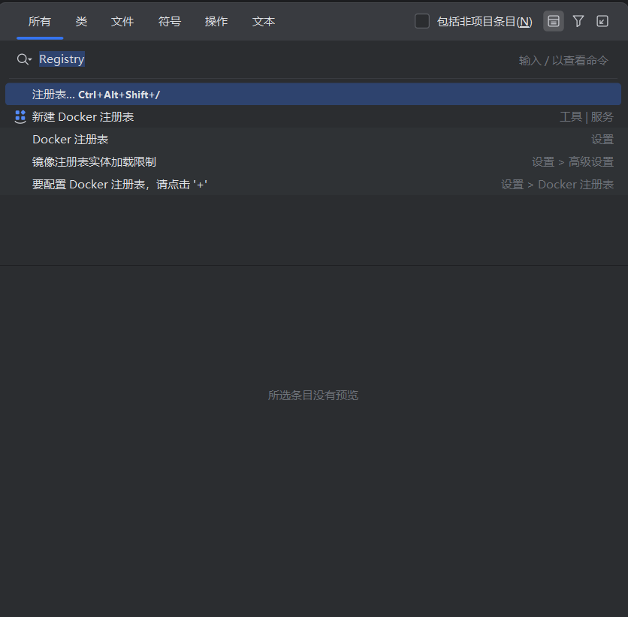Expand the search history dropdown arrow
628x617 pixels.
(29, 60)
